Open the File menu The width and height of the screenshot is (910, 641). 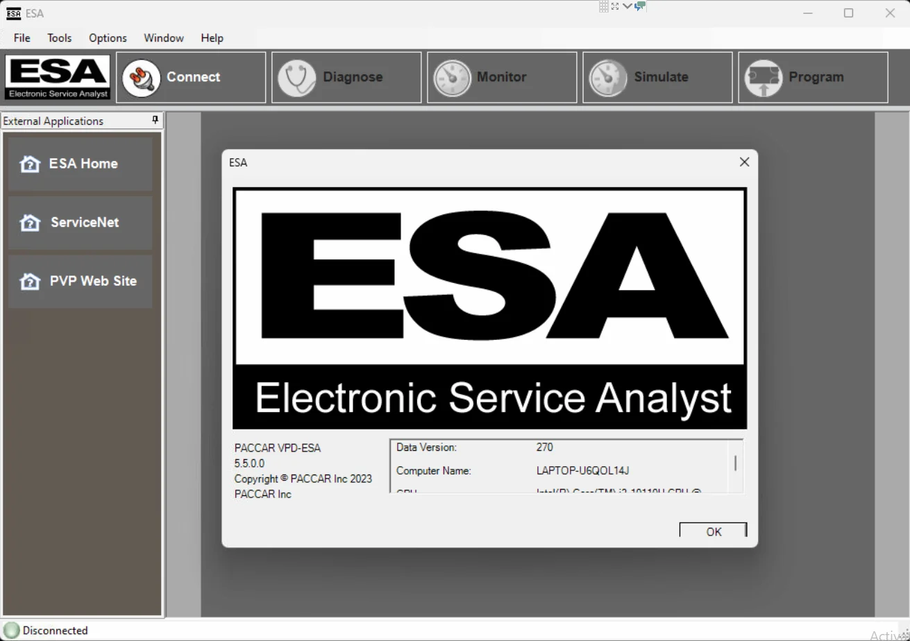(22, 38)
